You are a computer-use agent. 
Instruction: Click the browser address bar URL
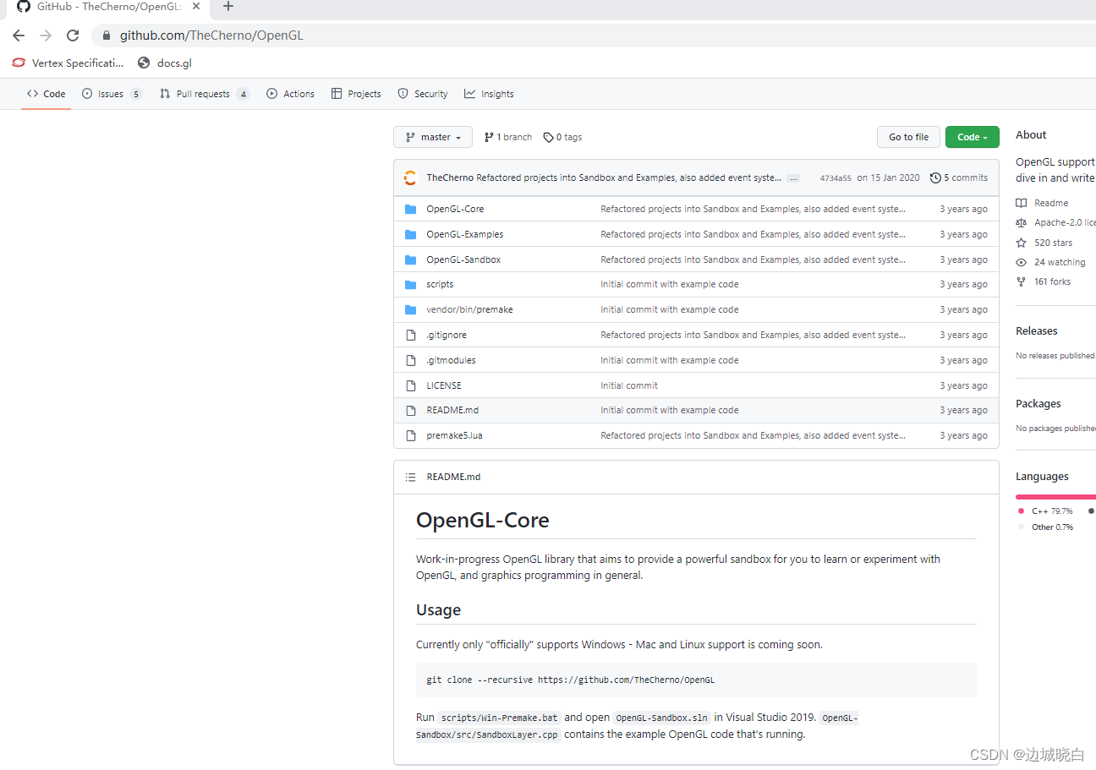coord(211,35)
